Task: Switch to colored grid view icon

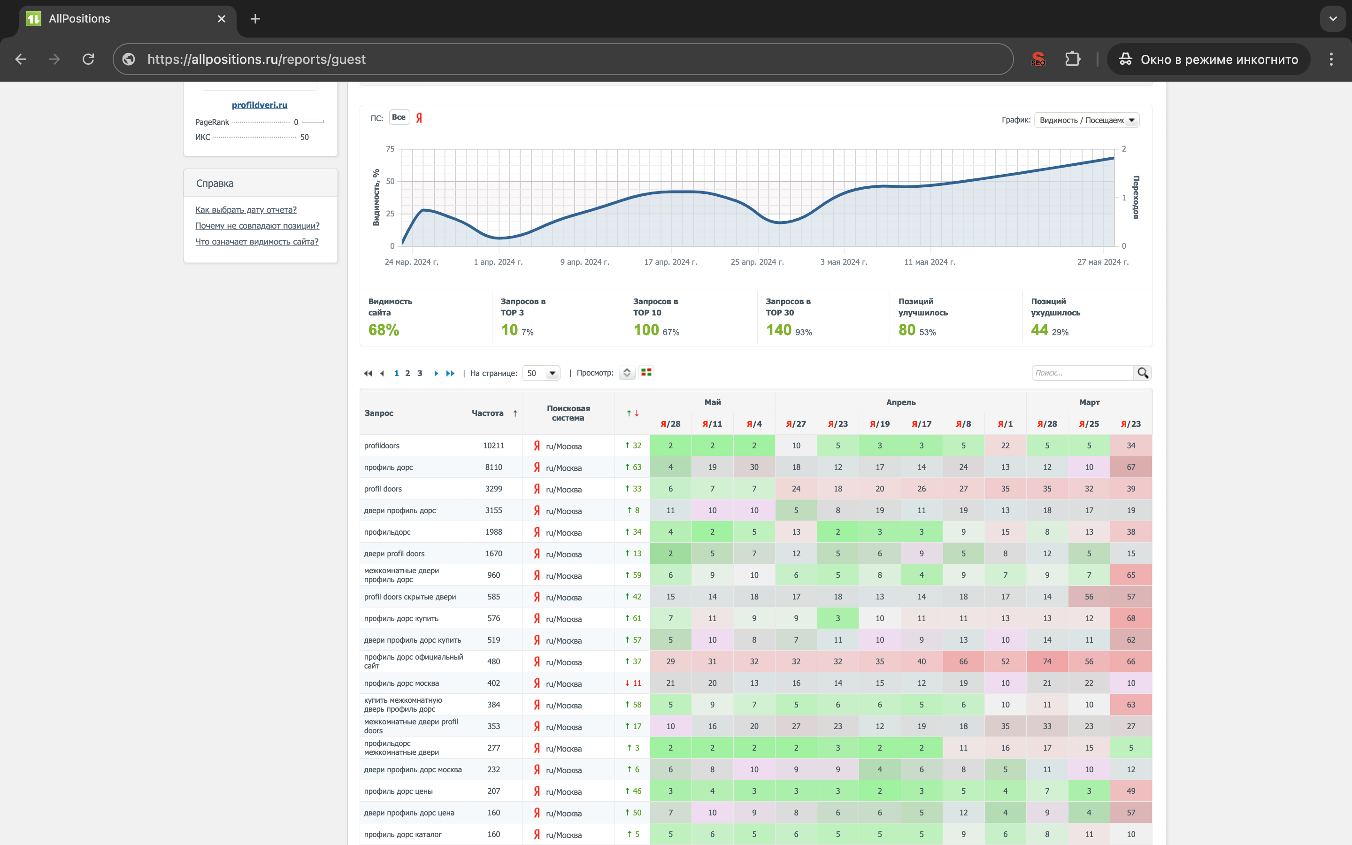Action: tap(646, 372)
